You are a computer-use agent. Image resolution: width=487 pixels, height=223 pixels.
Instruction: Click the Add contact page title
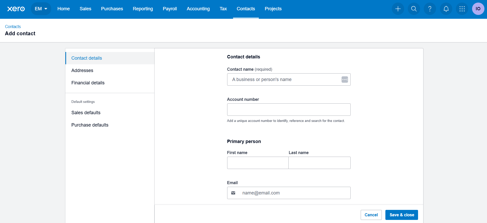[20, 33]
